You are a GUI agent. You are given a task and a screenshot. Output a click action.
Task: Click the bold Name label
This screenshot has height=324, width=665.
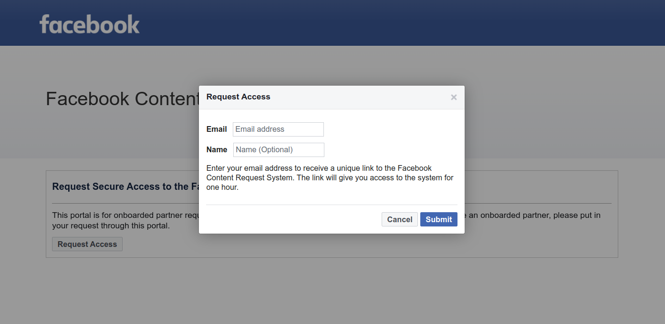(217, 150)
